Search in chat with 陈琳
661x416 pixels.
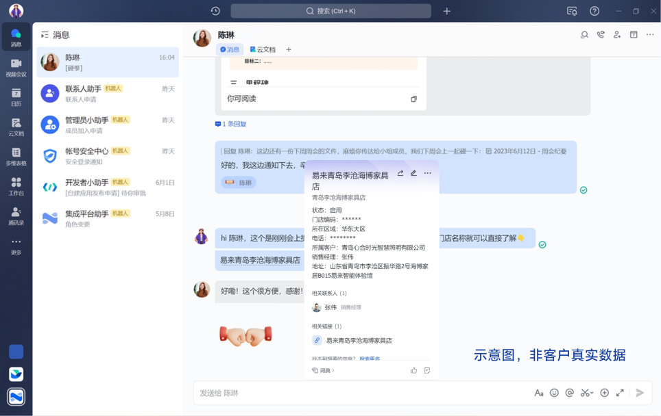coord(584,35)
